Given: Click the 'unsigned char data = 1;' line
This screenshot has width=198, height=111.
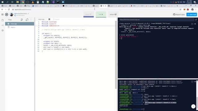Looking at the screenshot, I should (53, 43).
